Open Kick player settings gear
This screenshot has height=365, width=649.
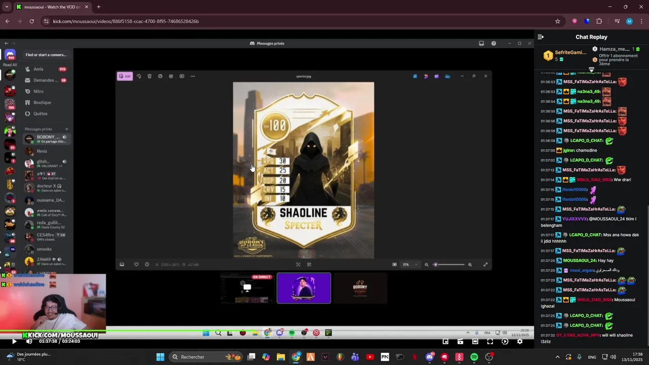coord(520,342)
